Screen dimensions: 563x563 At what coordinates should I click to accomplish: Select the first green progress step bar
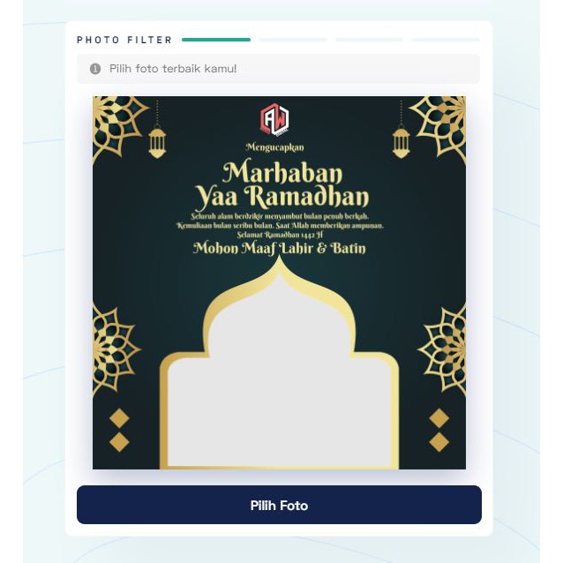[x=216, y=40]
